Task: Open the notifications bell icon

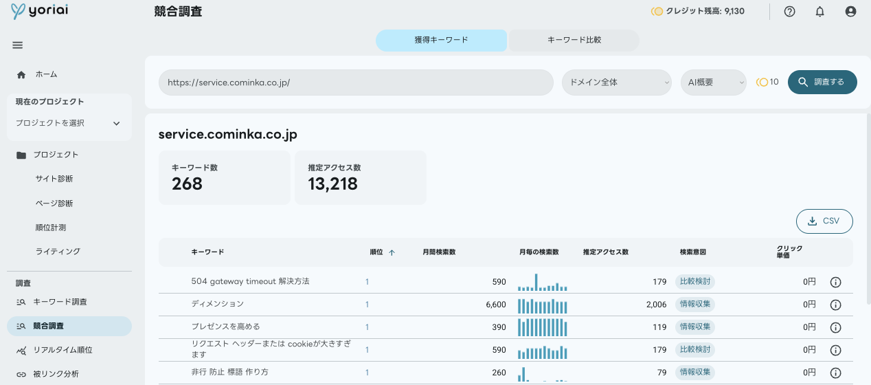Action: 819,12
